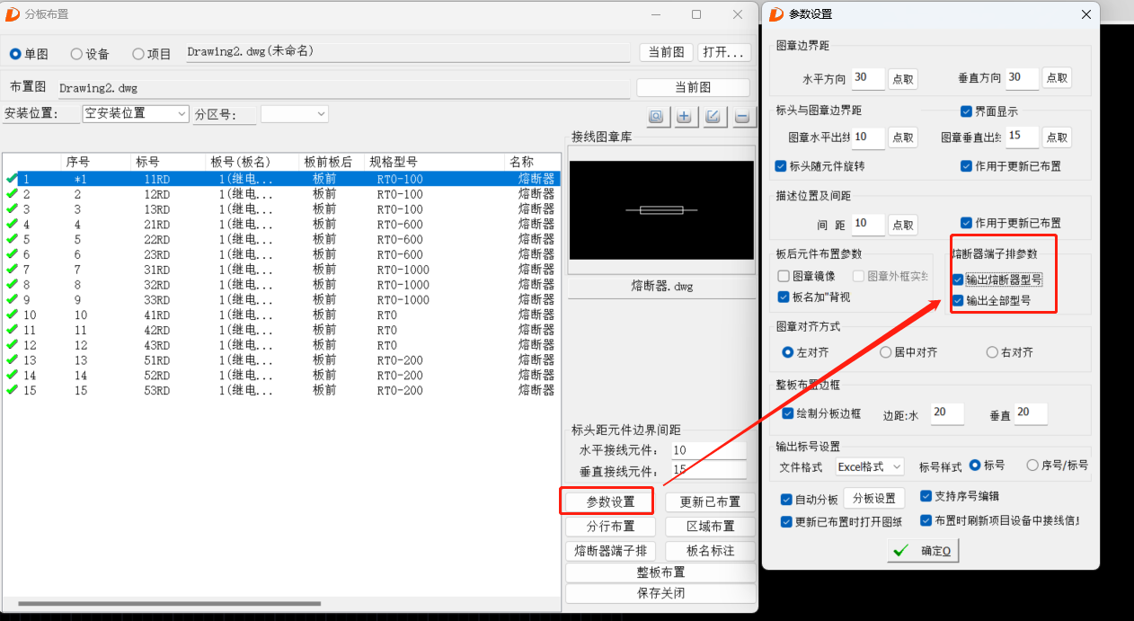Click the top-row 当前图 button
Viewport: 1134px width, 621px height.
(666, 52)
